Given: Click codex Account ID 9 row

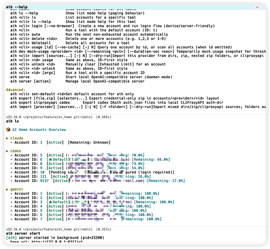Looking at the screenshot, I should click(77, 168).
